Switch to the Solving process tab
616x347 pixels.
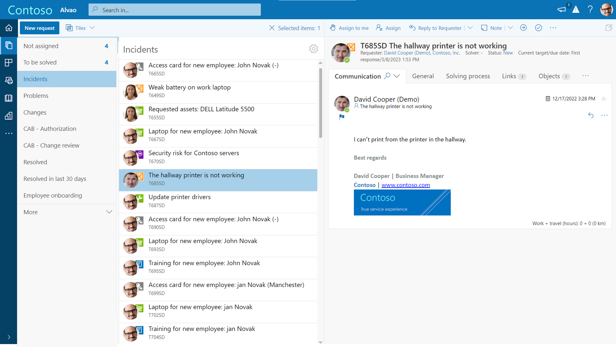468,76
